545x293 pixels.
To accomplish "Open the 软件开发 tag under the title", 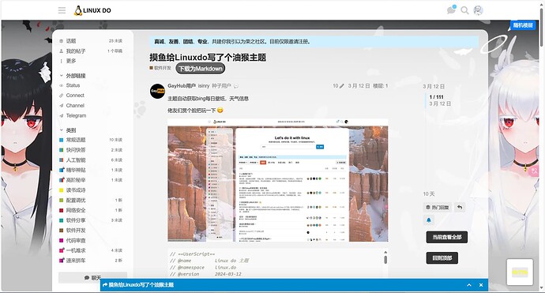I will click(x=160, y=68).
